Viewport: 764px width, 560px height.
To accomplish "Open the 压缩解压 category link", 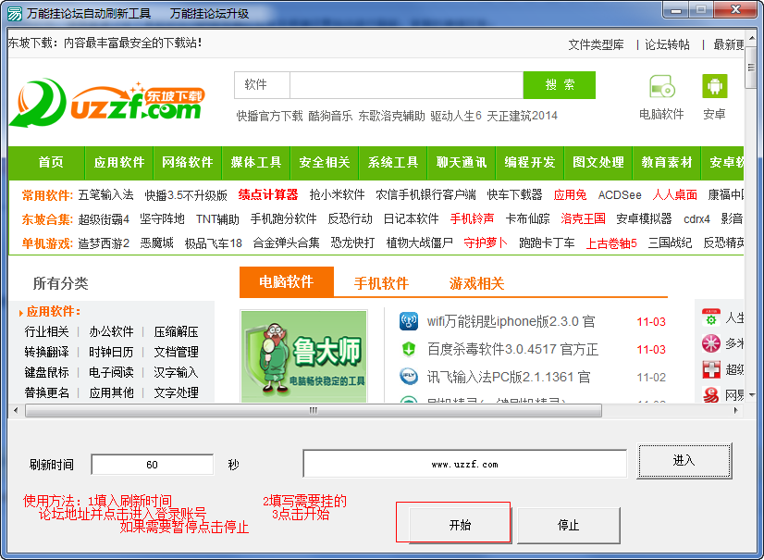I will (x=176, y=331).
